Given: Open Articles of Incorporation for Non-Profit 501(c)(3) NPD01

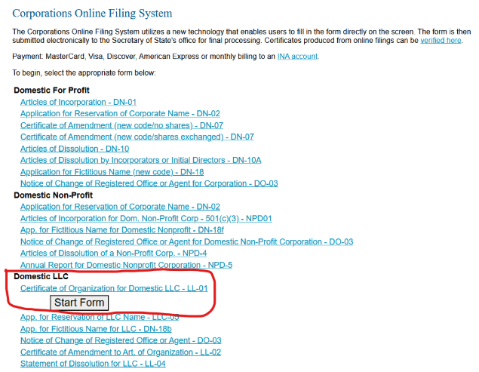Looking at the screenshot, I should 146,219.
